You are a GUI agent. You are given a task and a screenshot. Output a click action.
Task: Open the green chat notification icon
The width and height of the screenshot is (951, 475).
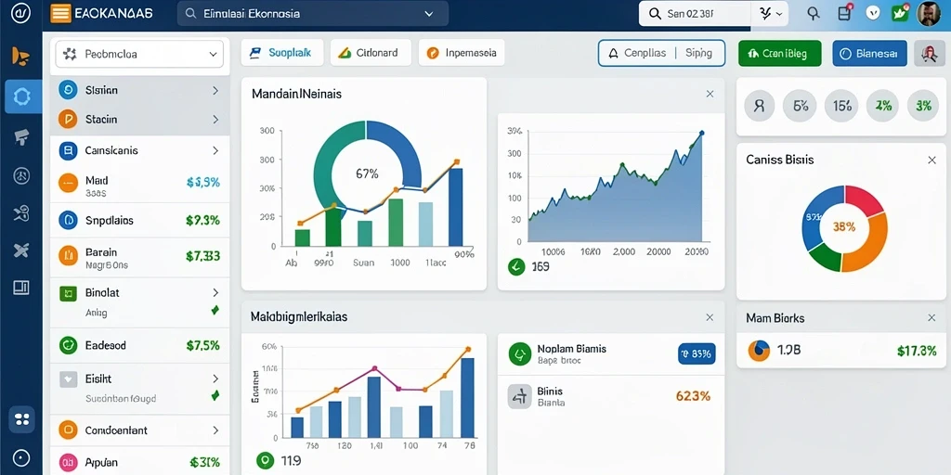(x=900, y=13)
